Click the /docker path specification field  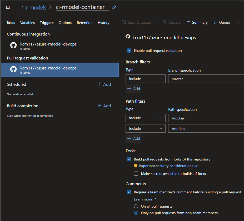[x=206, y=118]
